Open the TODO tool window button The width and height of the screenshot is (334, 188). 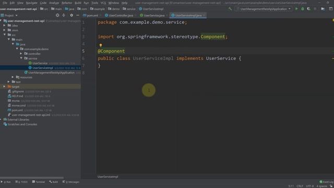(x=21, y=182)
